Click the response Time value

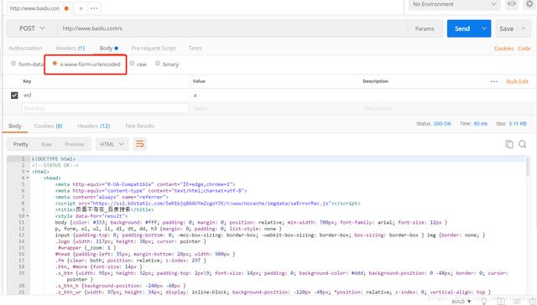(480, 123)
